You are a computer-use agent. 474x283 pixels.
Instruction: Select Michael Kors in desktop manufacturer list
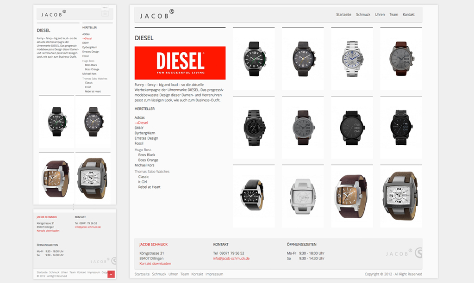144,165
